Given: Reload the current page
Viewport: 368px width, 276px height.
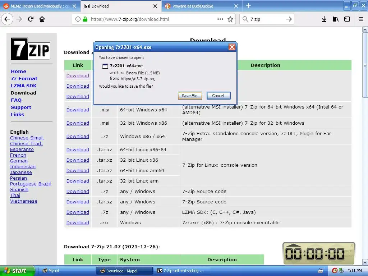Looking at the screenshot, I should (31, 19).
